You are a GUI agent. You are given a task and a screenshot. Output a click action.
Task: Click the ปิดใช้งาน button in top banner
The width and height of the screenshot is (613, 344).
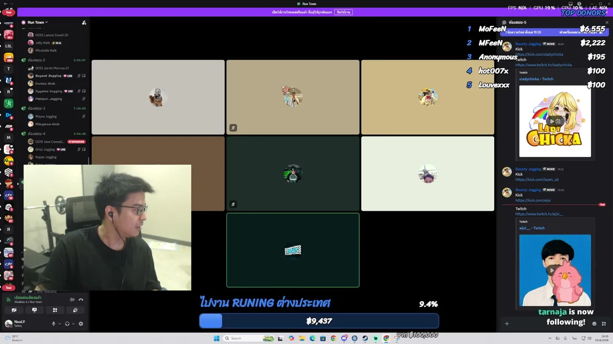click(343, 12)
